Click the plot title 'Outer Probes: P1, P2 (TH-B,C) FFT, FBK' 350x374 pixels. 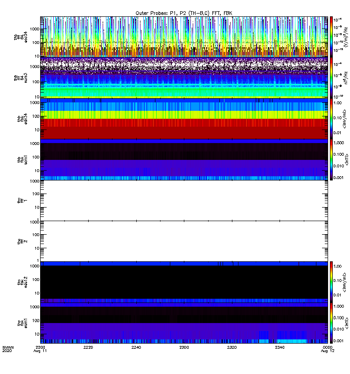click(184, 13)
